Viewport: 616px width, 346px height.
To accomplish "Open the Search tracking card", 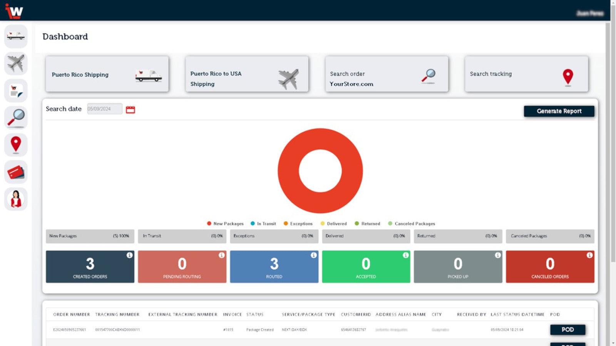I will coord(526,74).
